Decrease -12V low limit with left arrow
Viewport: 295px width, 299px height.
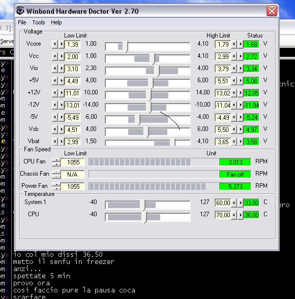55,106
